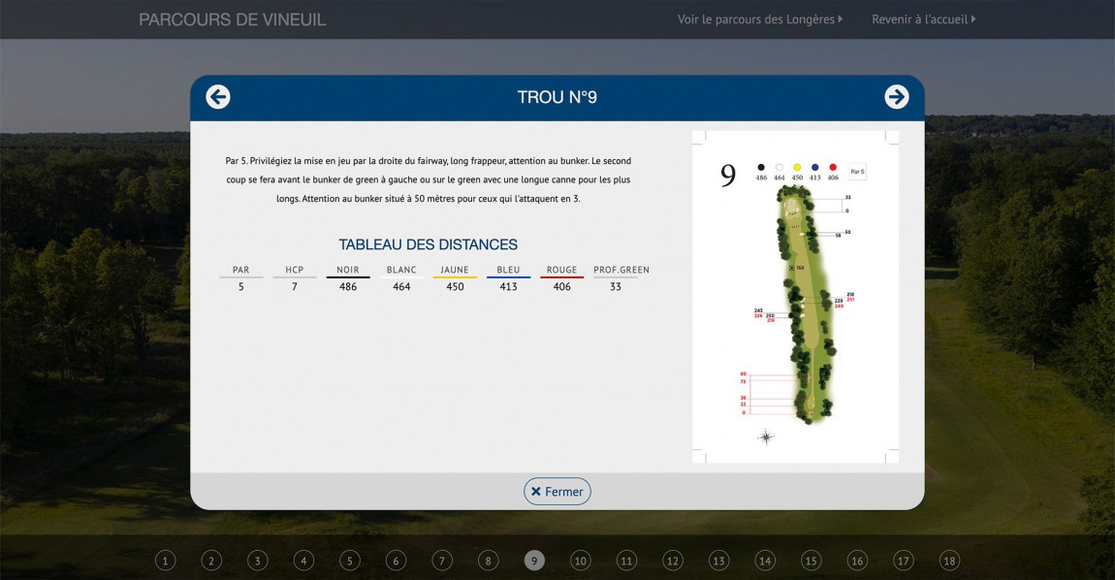Click the Parcours de Vineuil title
The width and height of the screenshot is (1115, 580).
click(x=233, y=19)
